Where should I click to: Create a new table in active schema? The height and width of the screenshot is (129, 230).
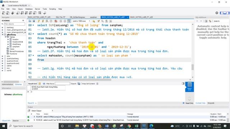pos(22,13)
